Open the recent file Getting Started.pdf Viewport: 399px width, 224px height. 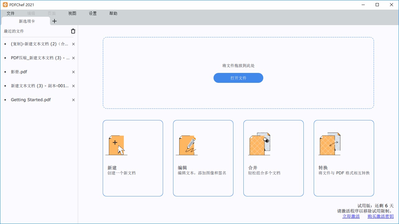pyautogui.click(x=31, y=100)
